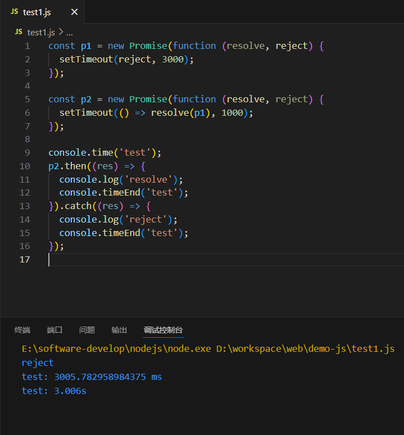Click the JS file icon in the test1.js tab
Image resolution: width=404 pixels, height=435 pixels.
pos(14,12)
